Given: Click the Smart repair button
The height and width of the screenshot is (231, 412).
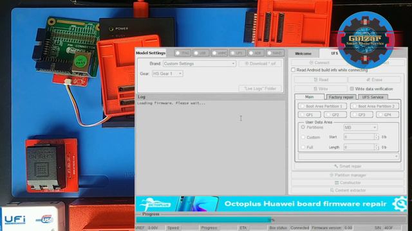Looking at the screenshot, I should (x=348, y=166).
